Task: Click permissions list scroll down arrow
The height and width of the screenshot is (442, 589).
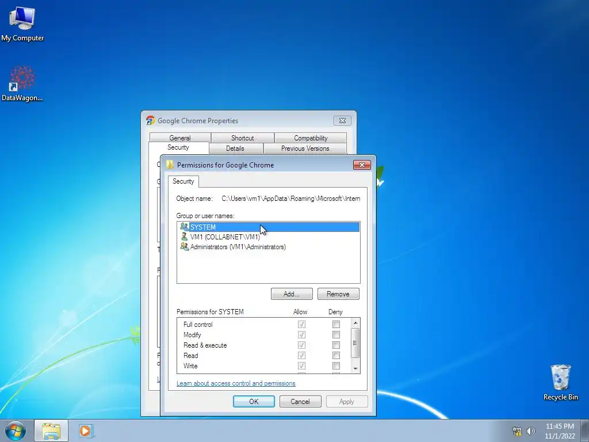Action: (355, 369)
